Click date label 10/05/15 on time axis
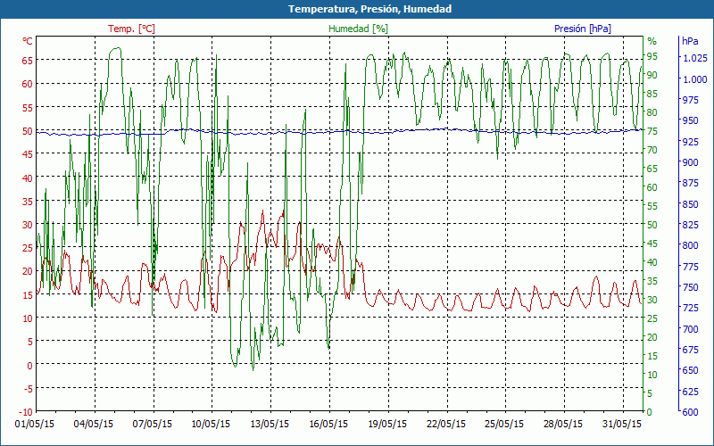The height and width of the screenshot is (446, 714). tap(212, 424)
